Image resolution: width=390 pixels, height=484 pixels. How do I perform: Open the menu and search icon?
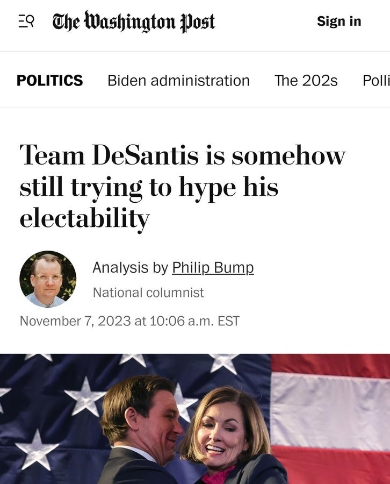point(26,22)
